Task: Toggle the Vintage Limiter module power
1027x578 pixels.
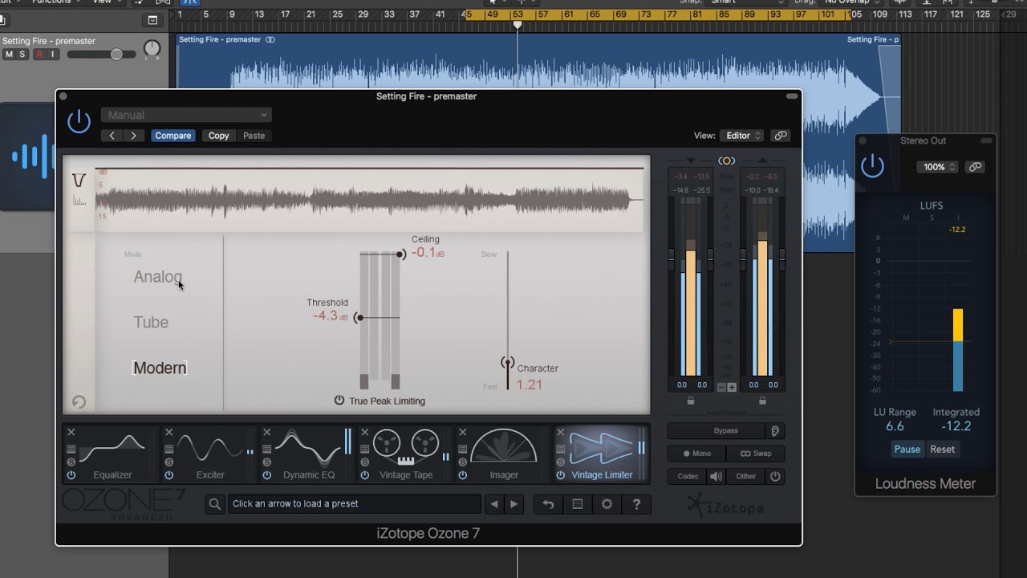Action: tap(561, 475)
